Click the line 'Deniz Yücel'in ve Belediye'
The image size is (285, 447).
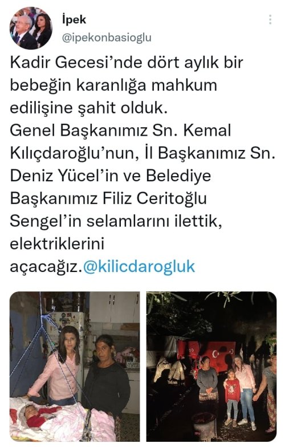(x=111, y=176)
